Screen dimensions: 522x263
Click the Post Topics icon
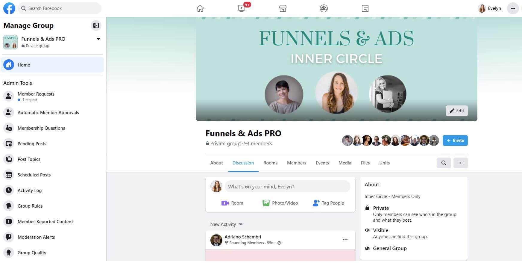pyautogui.click(x=9, y=159)
